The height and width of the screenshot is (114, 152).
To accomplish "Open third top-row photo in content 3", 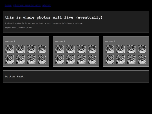I will pyautogui.click(x=131, y=49).
